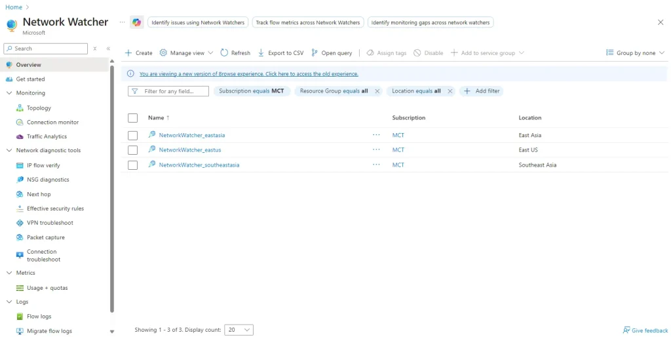
Task: Open the Display count dropdown
Action: coord(239,330)
